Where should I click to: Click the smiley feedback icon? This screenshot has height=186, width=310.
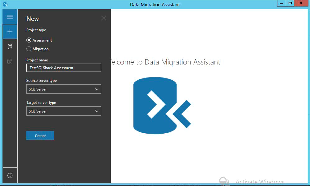pyautogui.click(x=10, y=175)
